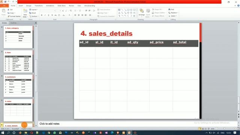Screen dimensions: 240x135
Task: Reset the slide layout
Action: tap(33, 13)
